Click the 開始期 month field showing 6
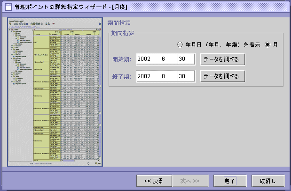Screen dimensions: 291x191 pyautogui.click(x=167, y=59)
